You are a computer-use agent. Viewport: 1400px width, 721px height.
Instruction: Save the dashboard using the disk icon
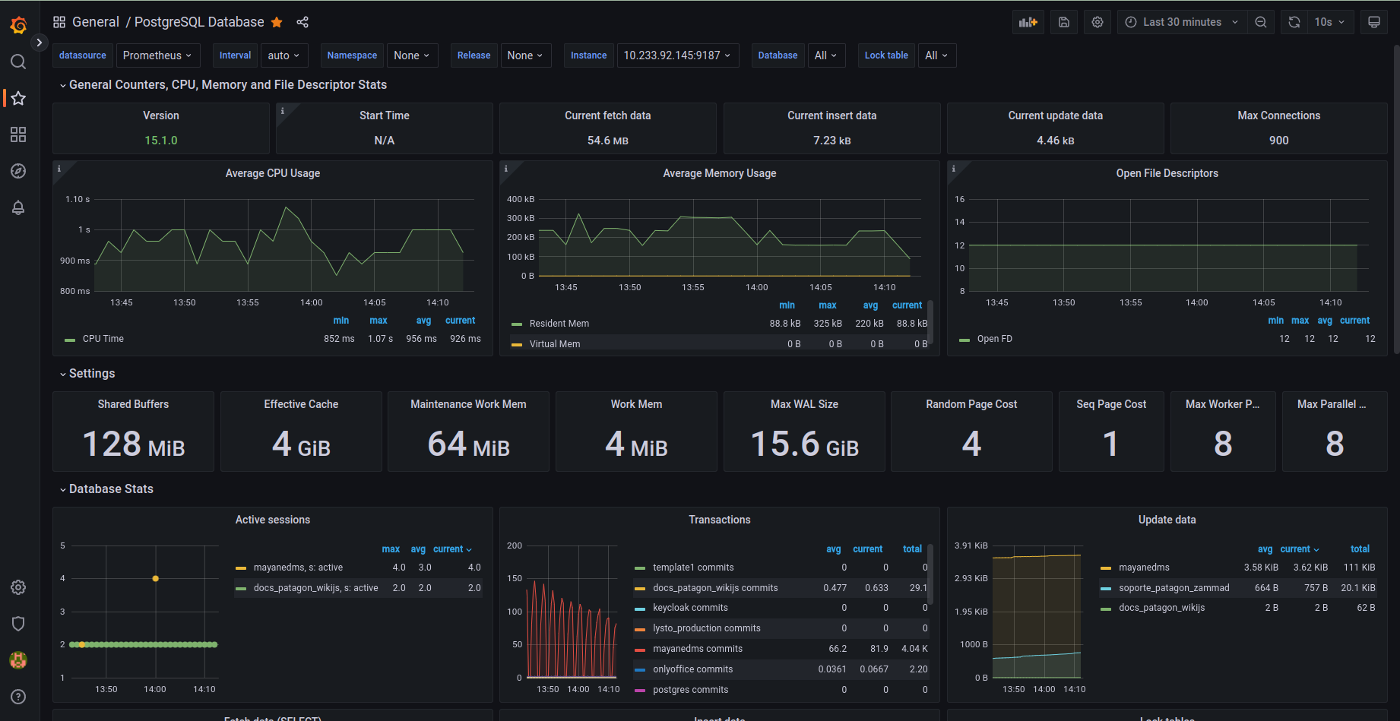1063,22
